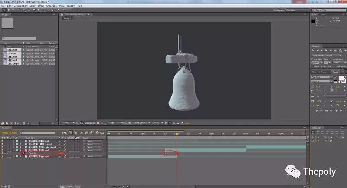Click the Interpret Footage icon in Project panel
The width and height of the screenshot is (347, 188).
click(x=3, y=123)
